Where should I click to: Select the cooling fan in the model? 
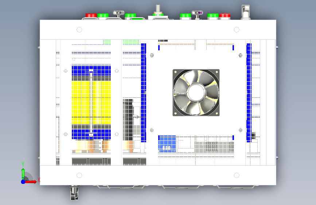tap(196, 93)
